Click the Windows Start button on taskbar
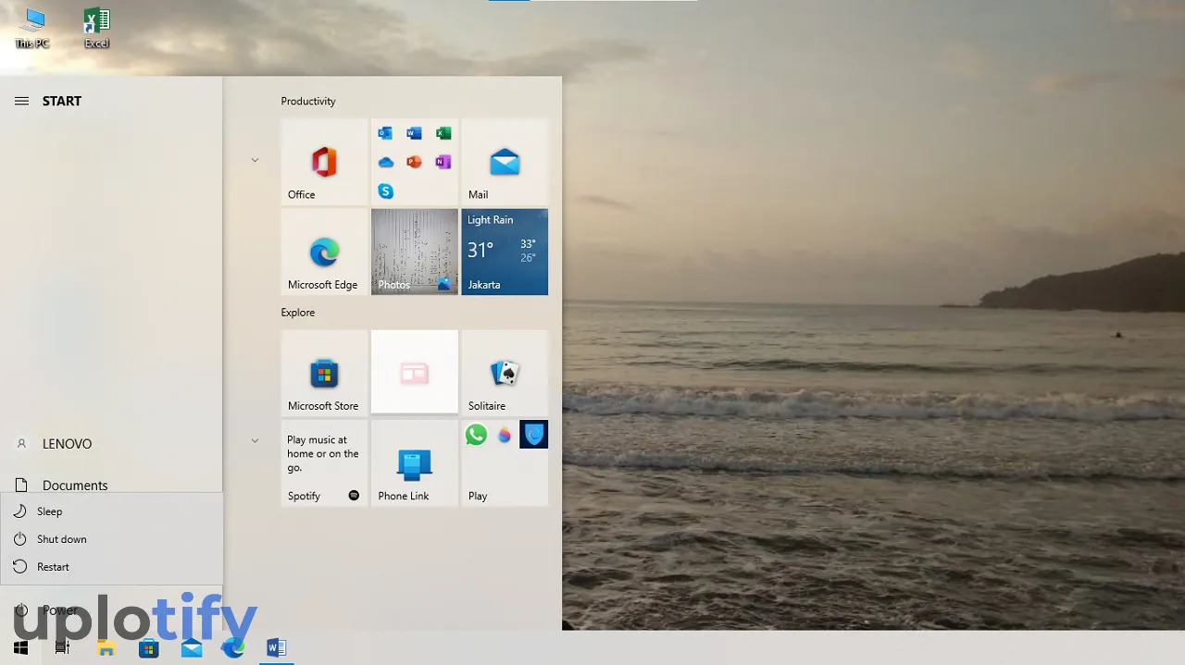This screenshot has height=665, width=1185. (20, 647)
